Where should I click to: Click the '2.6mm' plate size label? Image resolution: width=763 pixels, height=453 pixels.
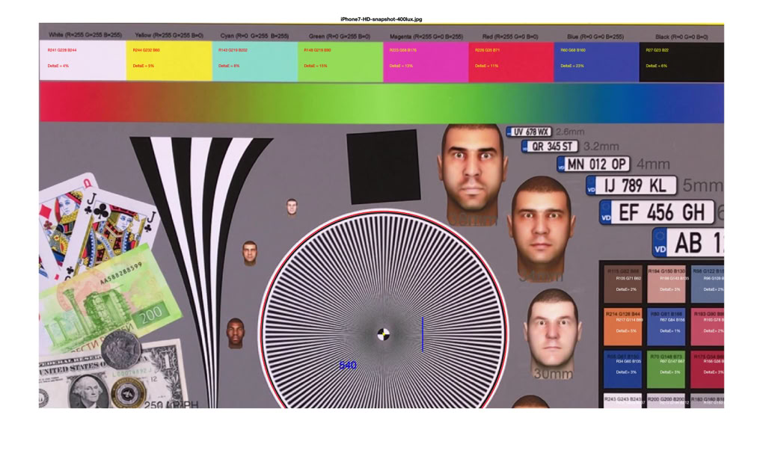[x=570, y=132]
